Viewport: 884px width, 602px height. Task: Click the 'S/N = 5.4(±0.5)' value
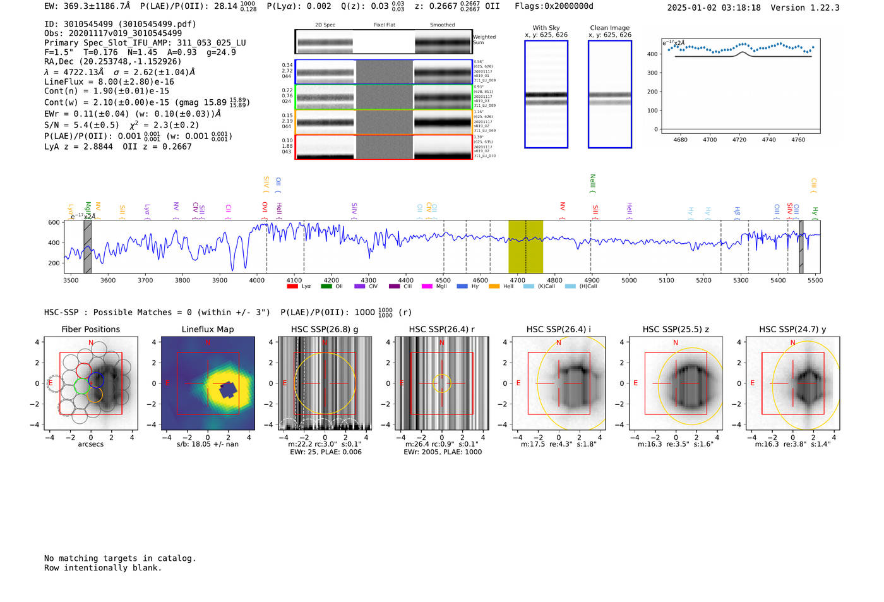pos(81,125)
